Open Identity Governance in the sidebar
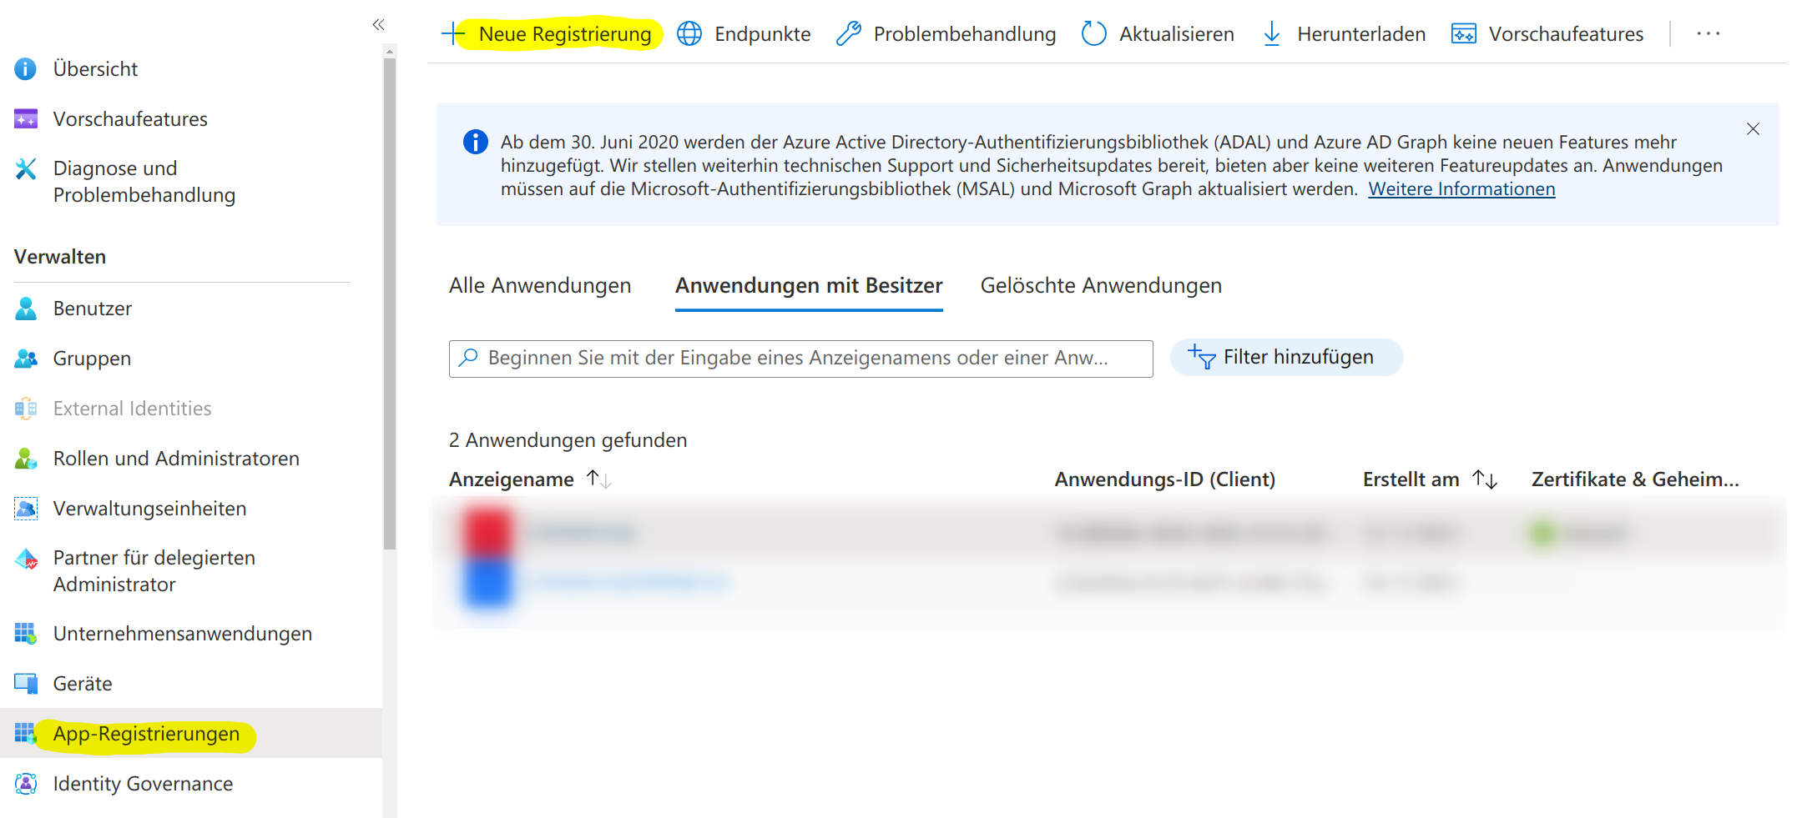 coord(143,783)
